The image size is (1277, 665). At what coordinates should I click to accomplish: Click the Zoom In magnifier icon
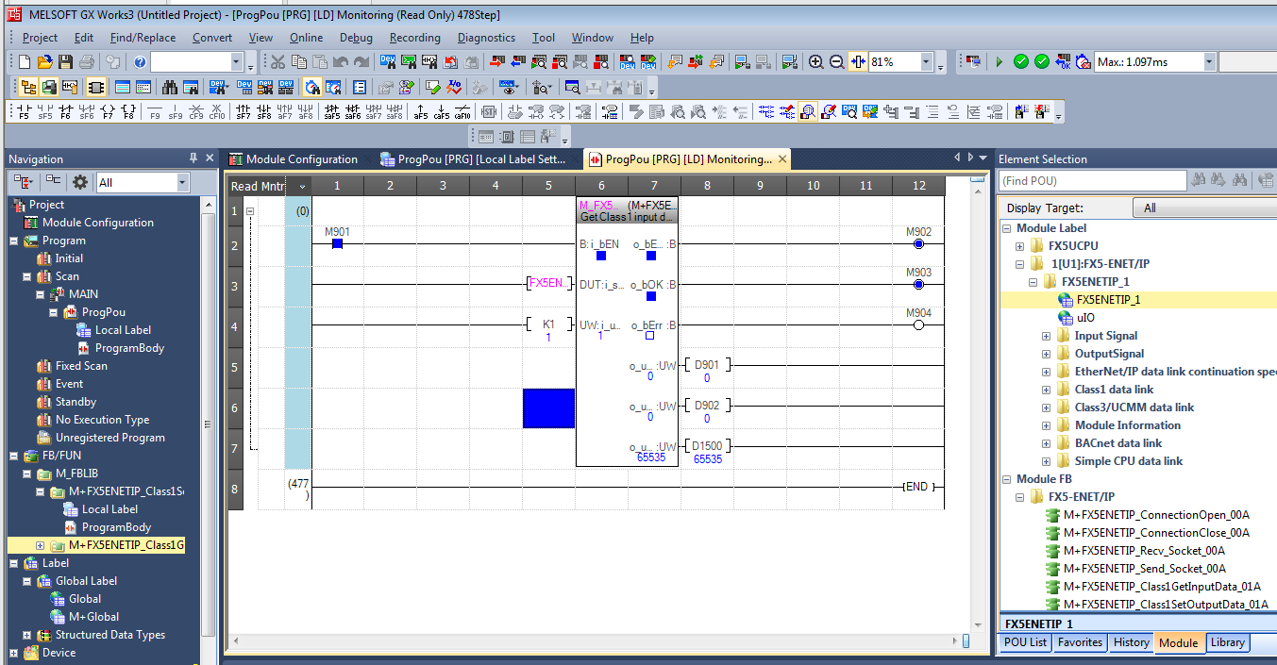click(x=816, y=62)
